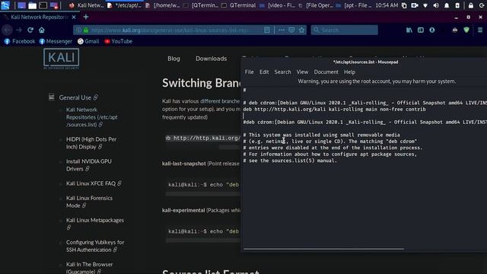The height and width of the screenshot is (274, 487).
Task: Open the network tray icon
Action: pyautogui.click(x=425, y=5)
